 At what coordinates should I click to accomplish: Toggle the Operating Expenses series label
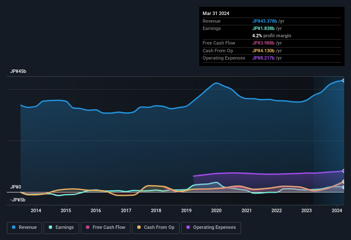pos(214,228)
